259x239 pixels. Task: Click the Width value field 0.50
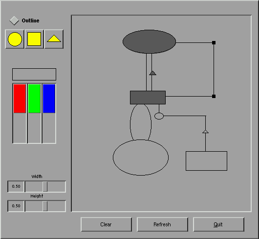tap(16, 187)
